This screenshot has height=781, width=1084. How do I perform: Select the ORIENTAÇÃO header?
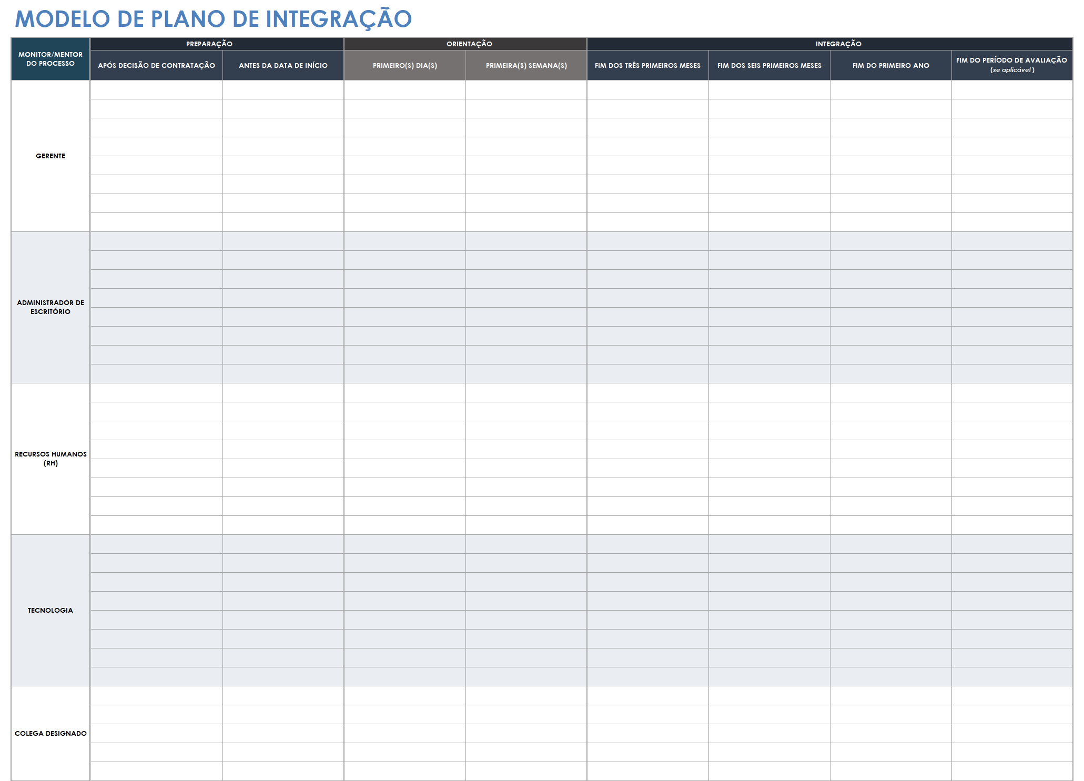click(465, 44)
